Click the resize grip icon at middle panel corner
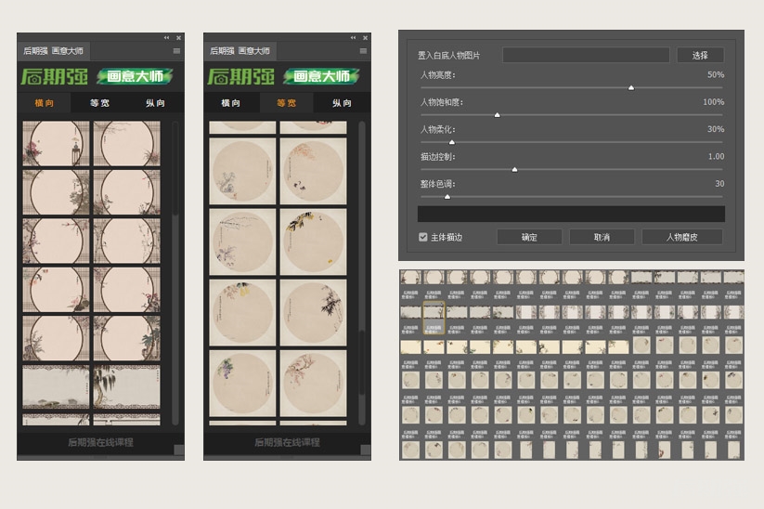The width and height of the screenshot is (764, 509). [366, 450]
